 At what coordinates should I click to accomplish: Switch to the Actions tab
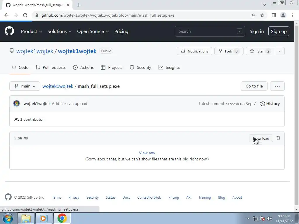(83, 67)
